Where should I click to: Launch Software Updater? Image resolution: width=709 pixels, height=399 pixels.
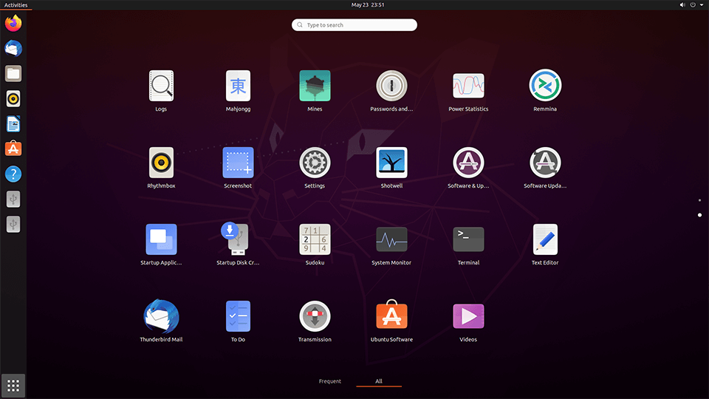(x=545, y=163)
